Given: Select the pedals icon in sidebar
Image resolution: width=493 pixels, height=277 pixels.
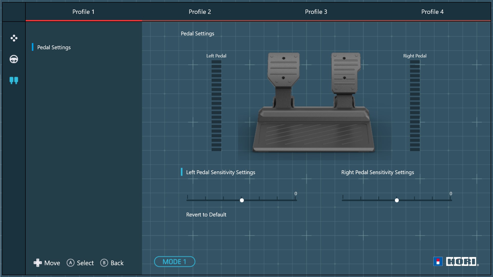Looking at the screenshot, I should (x=14, y=81).
